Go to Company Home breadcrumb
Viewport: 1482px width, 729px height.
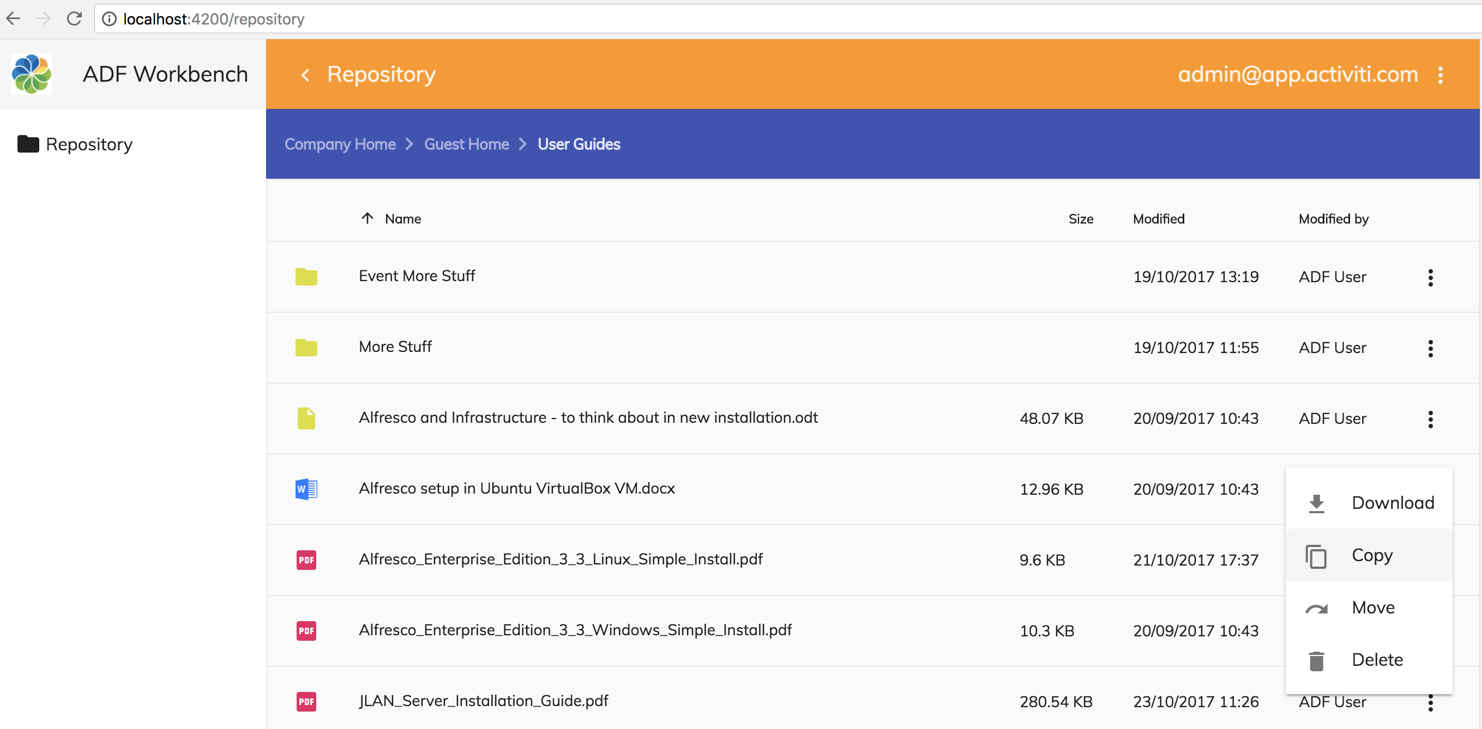pos(340,144)
